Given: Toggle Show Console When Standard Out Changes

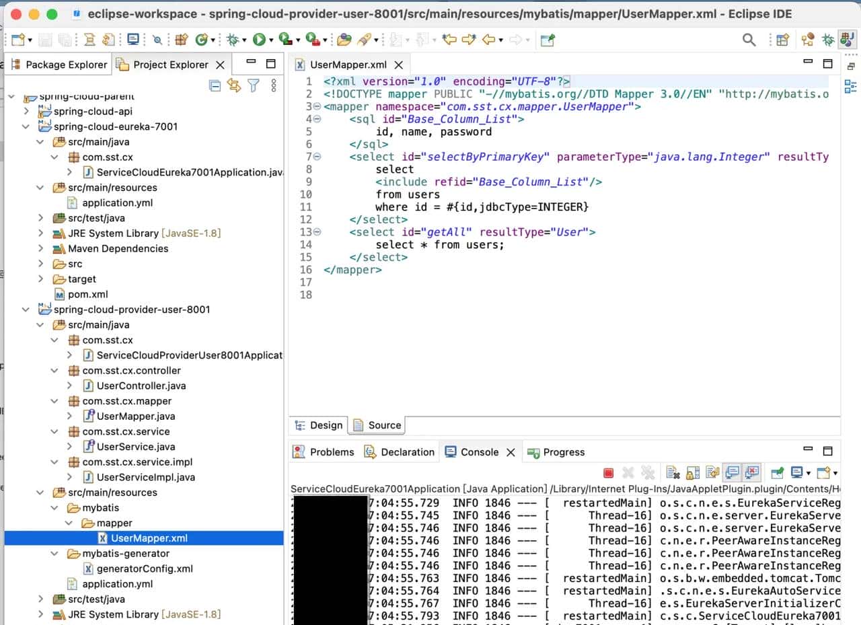Looking at the screenshot, I should pyautogui.click(x=733, y=473).
